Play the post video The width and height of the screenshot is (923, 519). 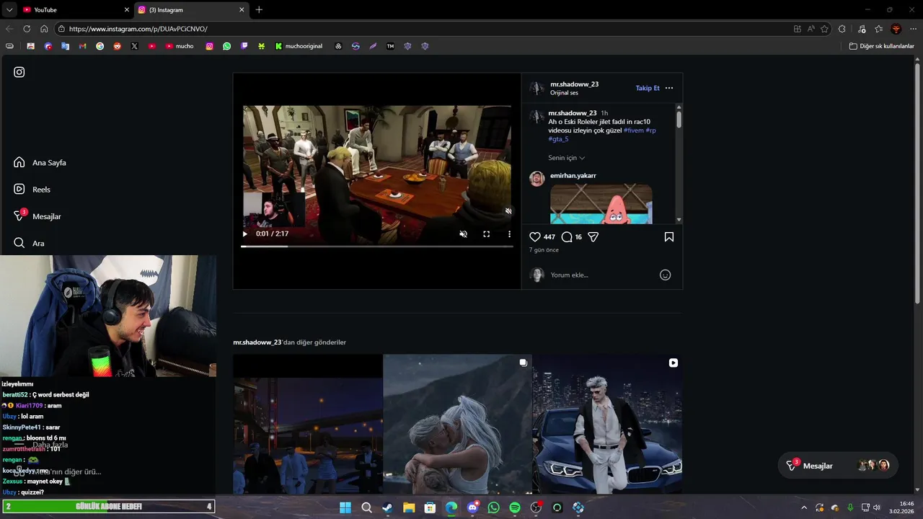tap(245, 234)
